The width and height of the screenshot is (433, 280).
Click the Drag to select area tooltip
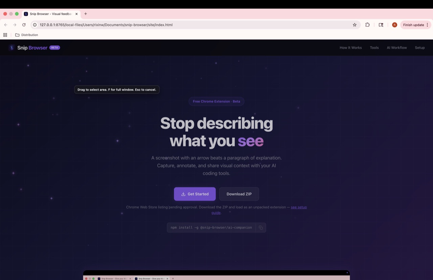click(117, 90)
